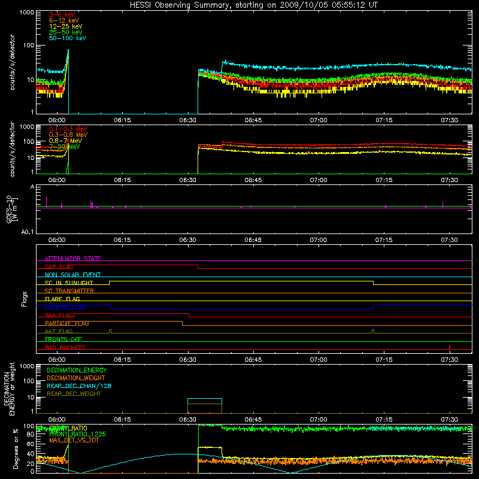Select the PARTICLE_FLAG label
479x479 pixels.
click(x=67, y=323)
